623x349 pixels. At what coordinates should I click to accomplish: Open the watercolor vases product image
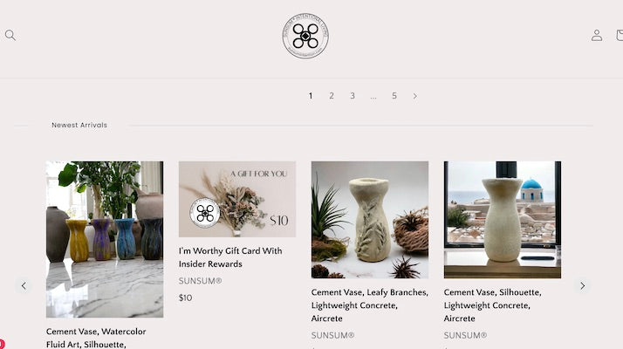pos(105,239)
